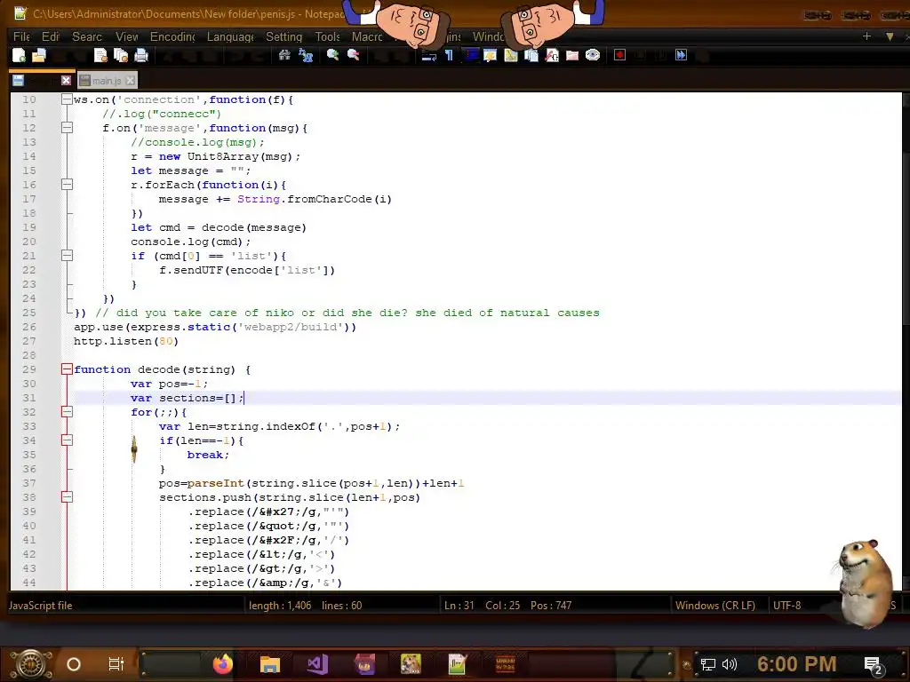Click the Notepad++ taskbar icon
The width and height of the screenshot is (910, 682).
[x=458, y=664]
